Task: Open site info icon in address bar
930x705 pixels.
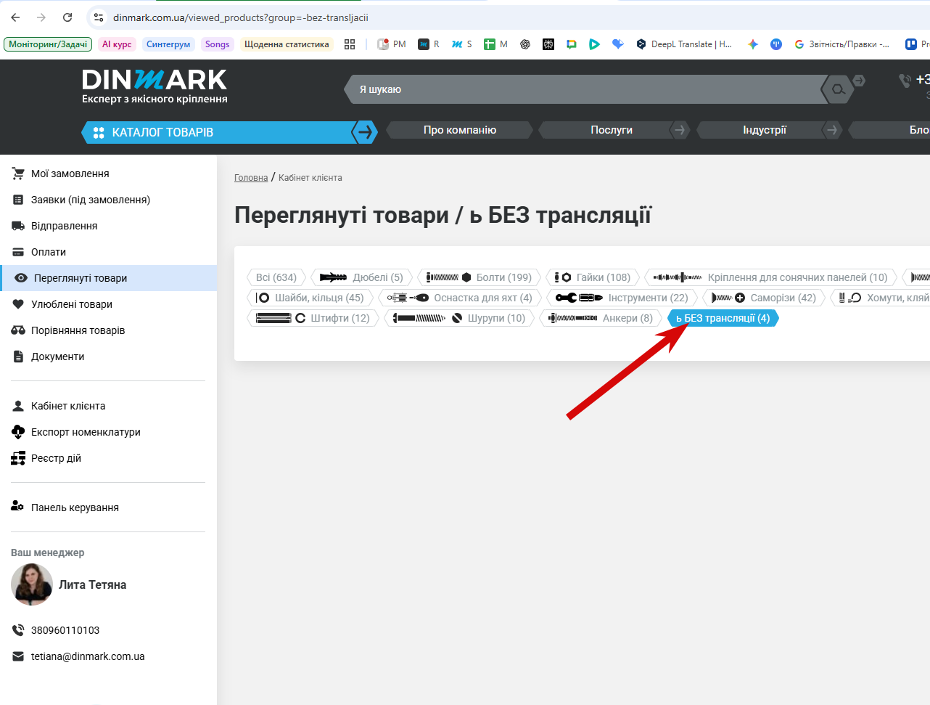Action: click(99, 17)
